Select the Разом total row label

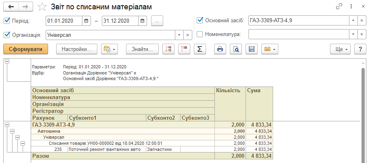123,156
